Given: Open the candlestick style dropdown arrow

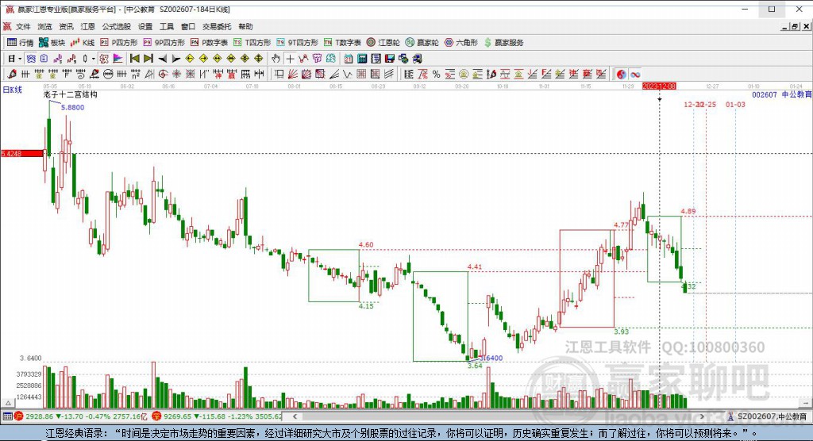Looking at the screenshot, I should point(94,59).
